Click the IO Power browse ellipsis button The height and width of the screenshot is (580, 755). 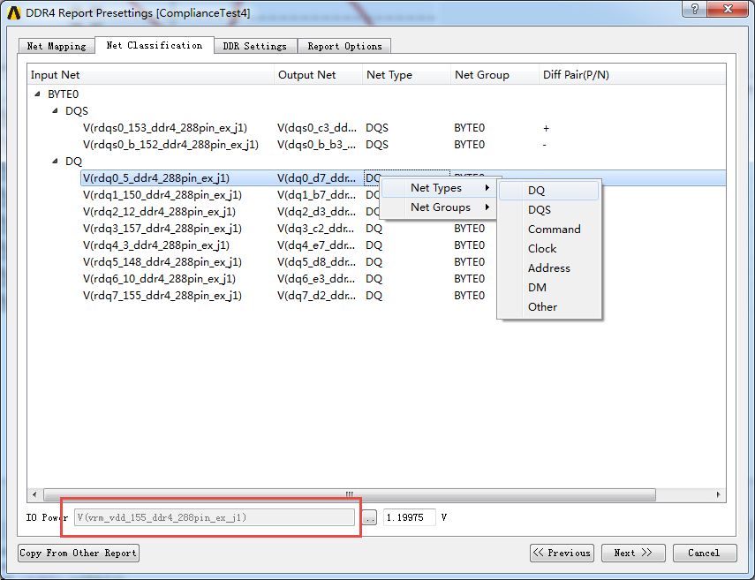click(x=369, y=518)
